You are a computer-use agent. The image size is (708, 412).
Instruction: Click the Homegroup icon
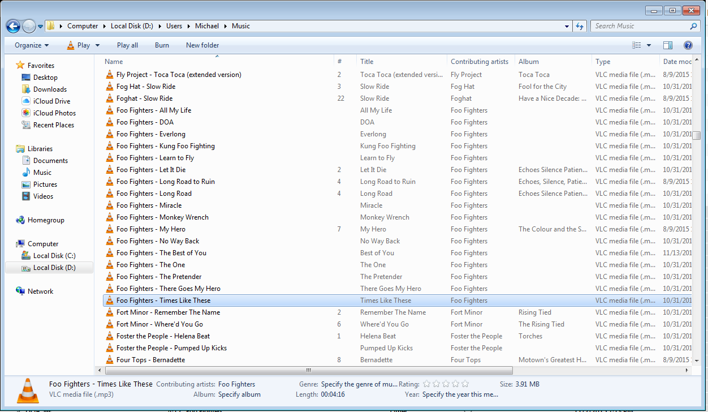pos(20,220)
